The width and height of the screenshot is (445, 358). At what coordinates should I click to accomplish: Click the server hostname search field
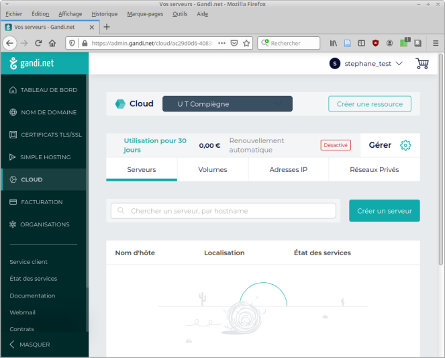coord(224,211)
